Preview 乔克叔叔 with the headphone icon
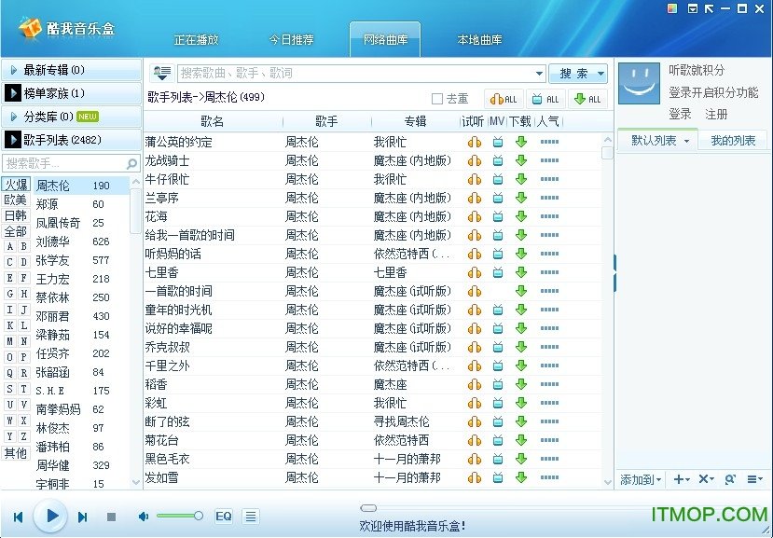Image resolution: width=773 pixels, height=538 pixels. click(x=475, y=347)
